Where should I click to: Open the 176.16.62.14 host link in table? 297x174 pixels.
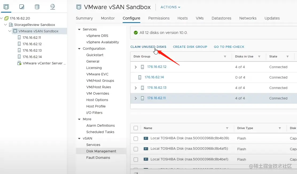[x=154, y=77]
